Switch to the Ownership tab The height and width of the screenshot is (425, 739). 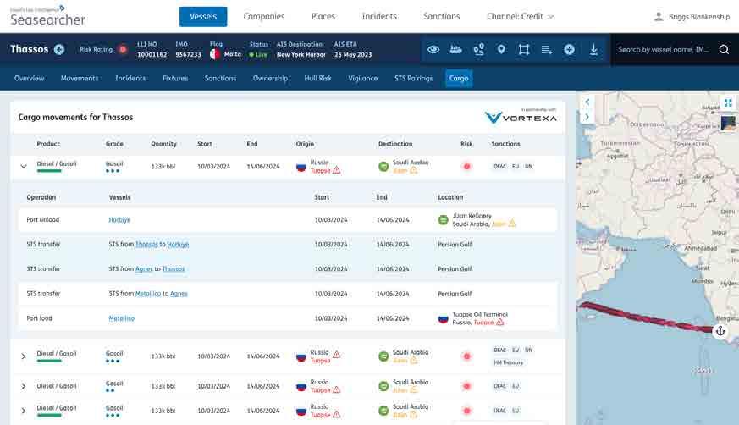coord(270,78)
